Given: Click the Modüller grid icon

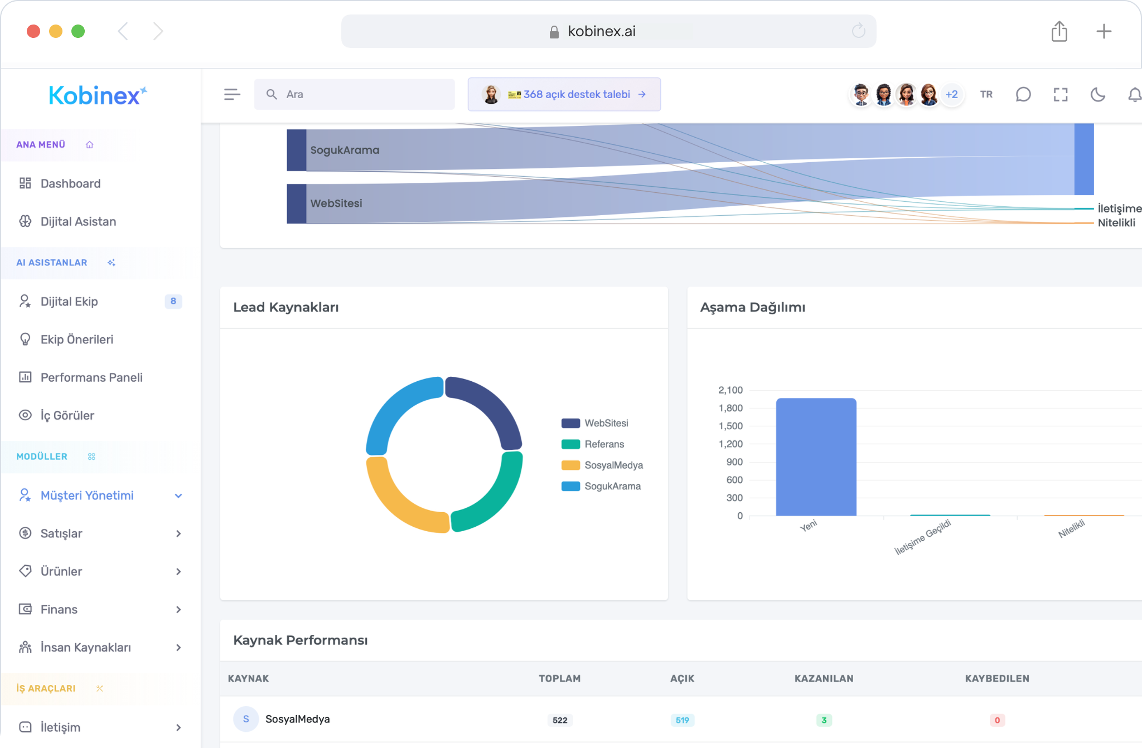Looking at the screenshot, I should [91, 456].
